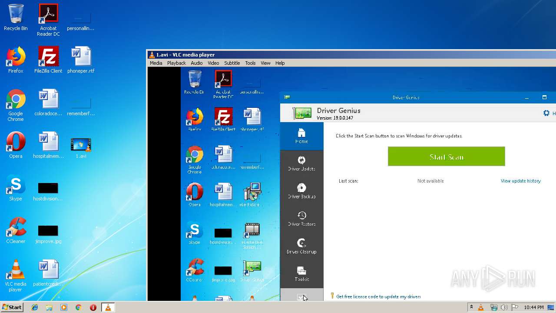Select the rememberf... desktop file
Screen dimensions: 556x313
(x=81, y=107)
